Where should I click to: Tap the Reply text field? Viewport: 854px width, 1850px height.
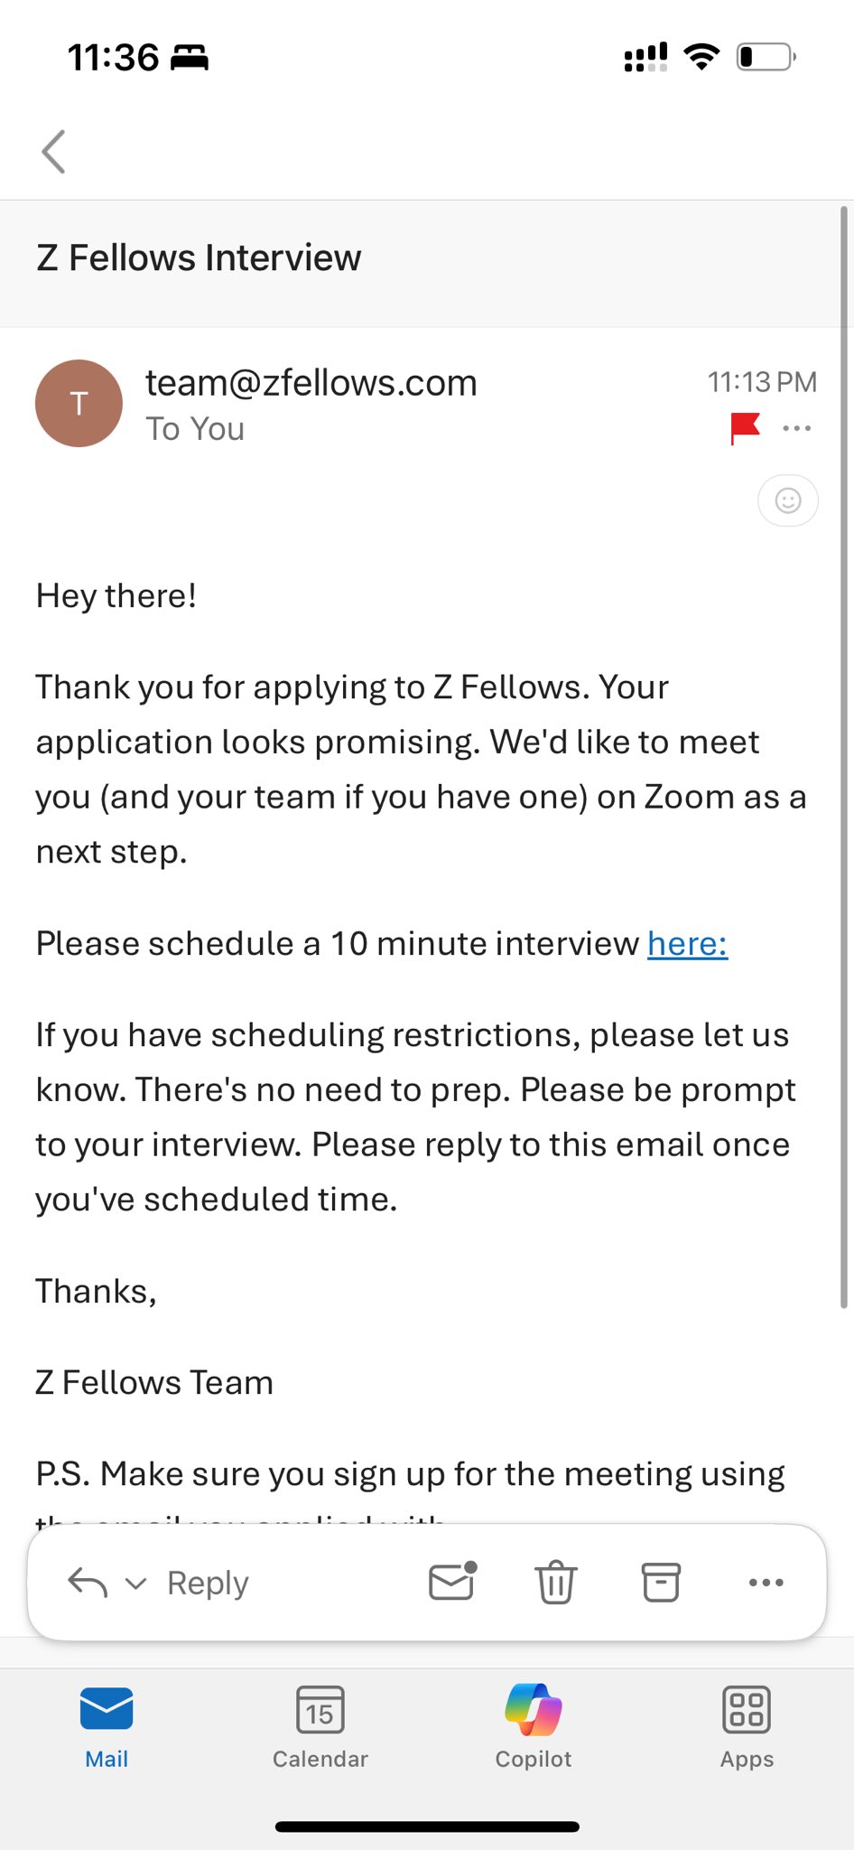[208, 1584]
